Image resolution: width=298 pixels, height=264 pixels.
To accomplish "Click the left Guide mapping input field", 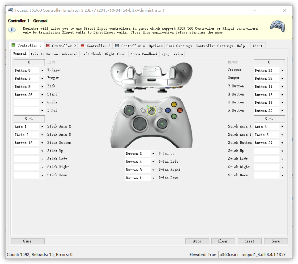I will tap(26, 103).
